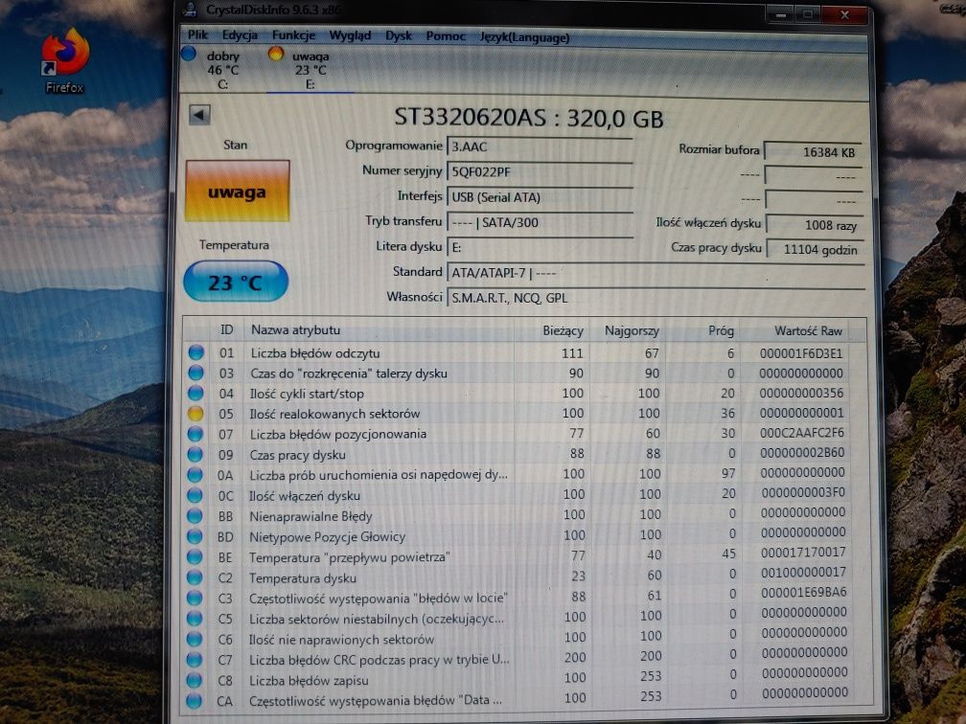Click the yellow status icon for drive E:
966x724 pixels.
(275, 55)
